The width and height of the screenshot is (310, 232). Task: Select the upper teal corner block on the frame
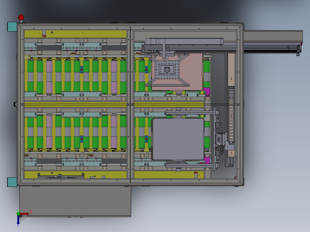[12, 27]
